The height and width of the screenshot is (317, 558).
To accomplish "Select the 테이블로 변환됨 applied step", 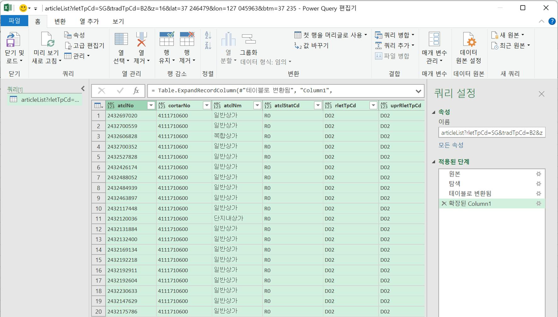I will (470, 194).
